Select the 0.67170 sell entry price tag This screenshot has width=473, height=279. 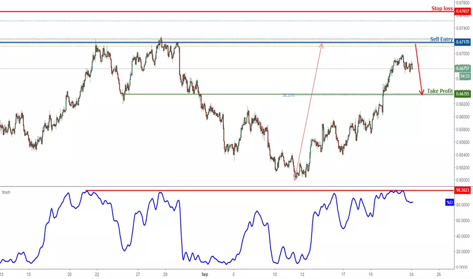pyautogui.click(x=462, y=42)
